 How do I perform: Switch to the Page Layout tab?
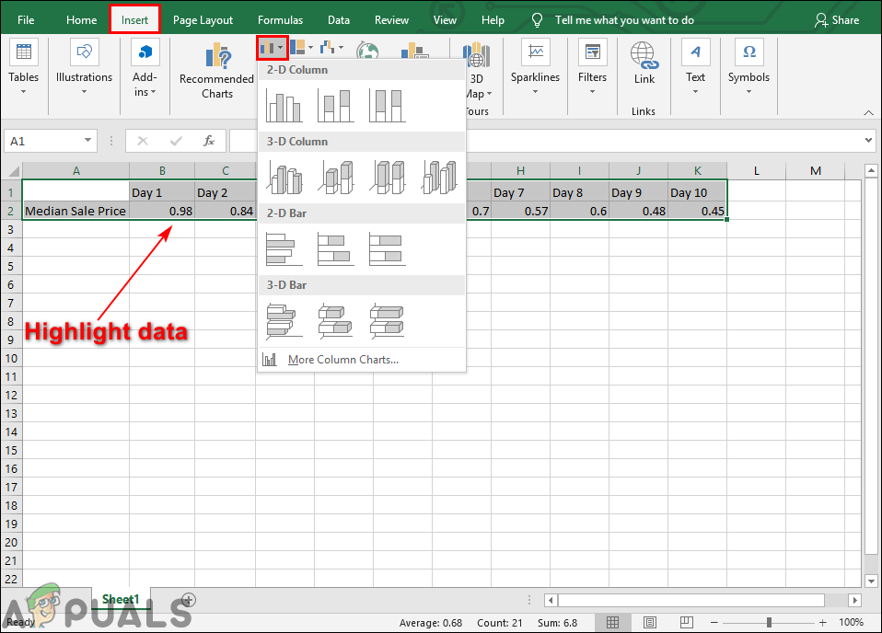tap(203, 20)
